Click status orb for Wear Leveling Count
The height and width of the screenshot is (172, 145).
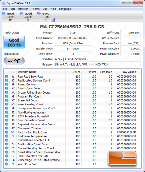pos(7,104)
